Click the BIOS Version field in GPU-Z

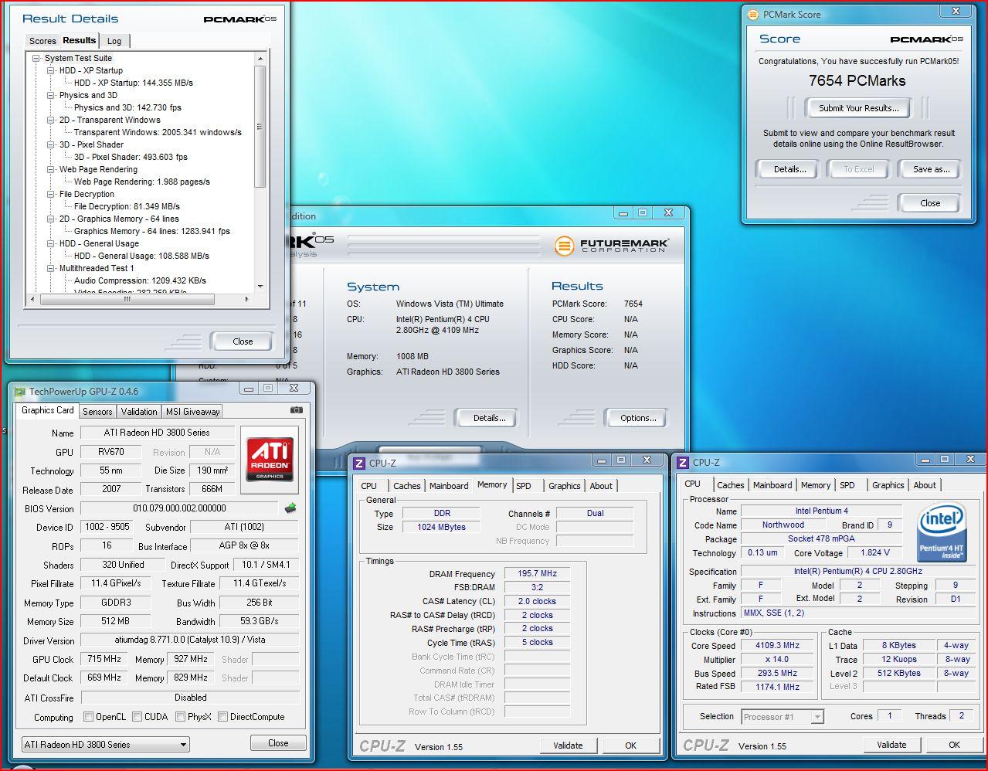point(179,508)
